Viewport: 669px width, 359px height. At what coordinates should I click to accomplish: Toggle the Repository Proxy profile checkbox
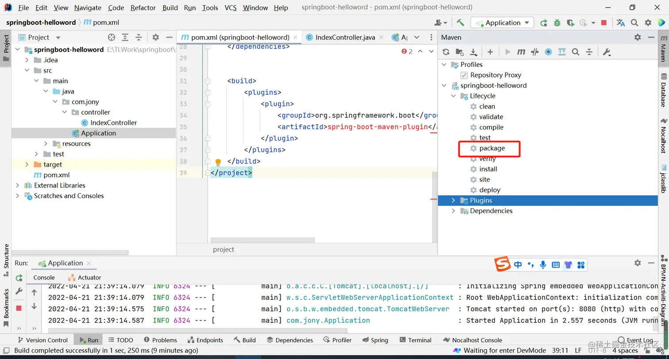pos(464,75)
